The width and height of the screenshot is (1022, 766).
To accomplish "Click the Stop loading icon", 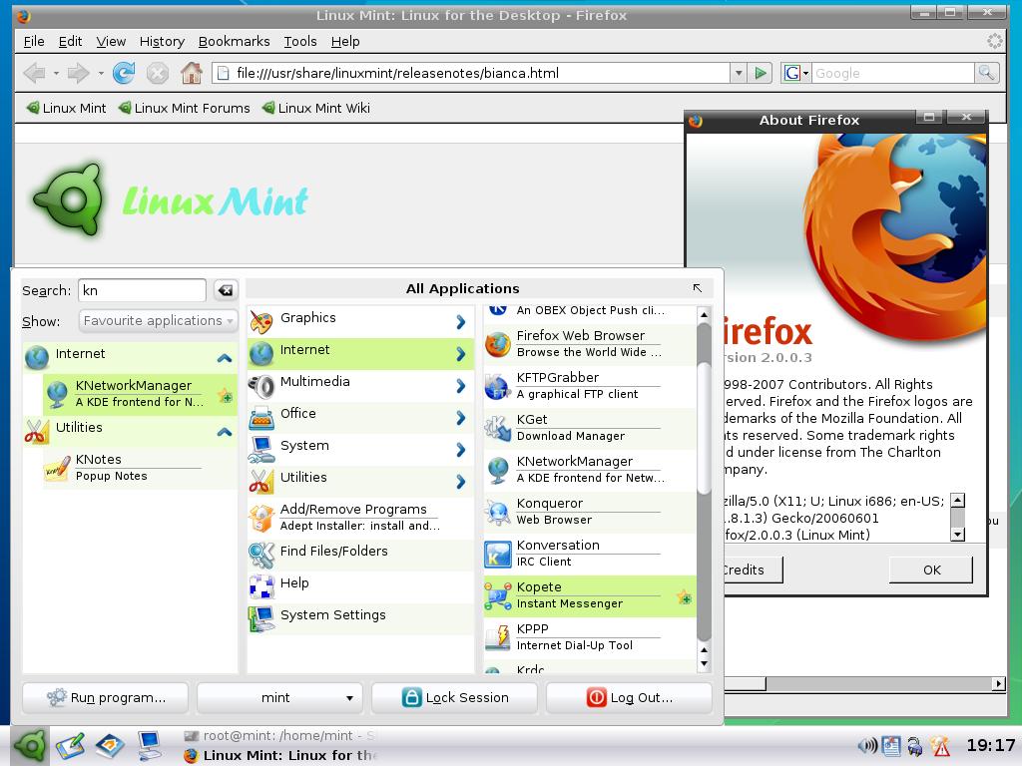I will (x=157, y=73).
